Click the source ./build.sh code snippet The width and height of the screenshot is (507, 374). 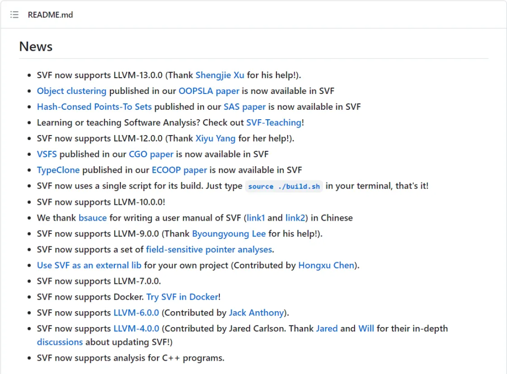click(x=284, y=187)
